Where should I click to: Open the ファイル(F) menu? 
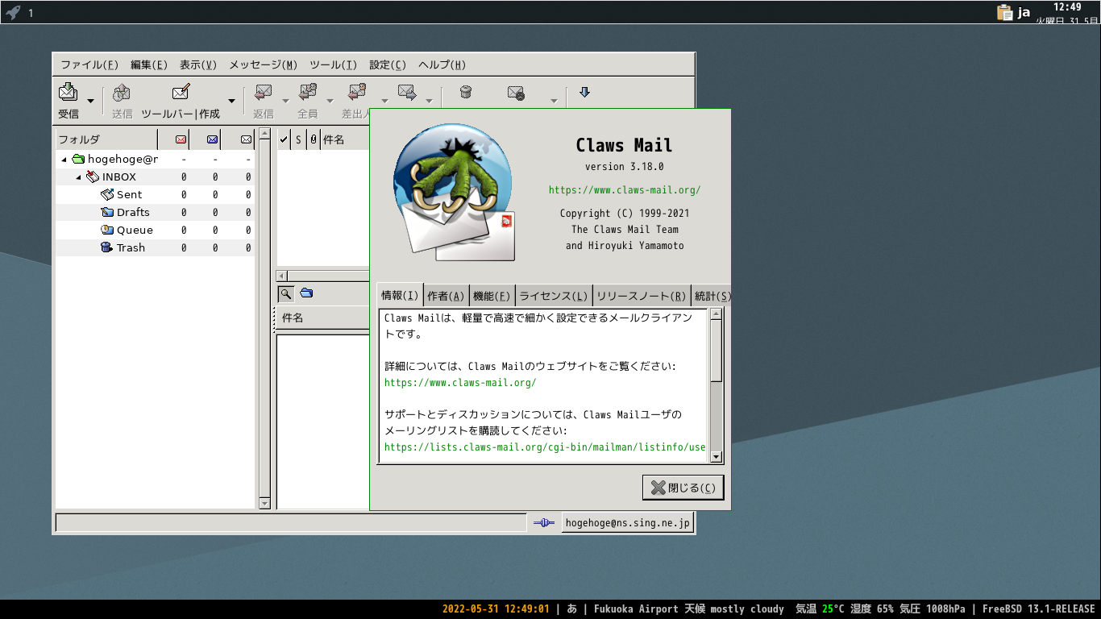tap(89, 65)
